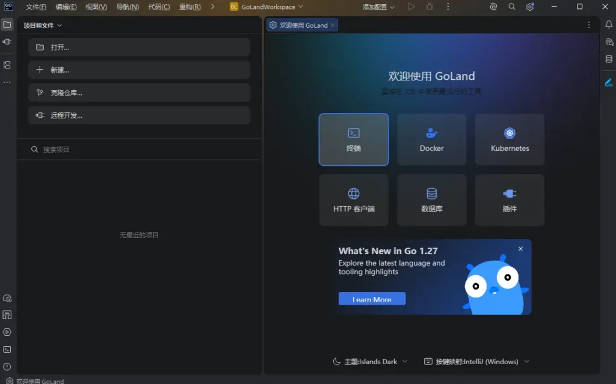
Task: Dismiss the What's New in Go 1.27 banner
Action: tap(520, 249)
